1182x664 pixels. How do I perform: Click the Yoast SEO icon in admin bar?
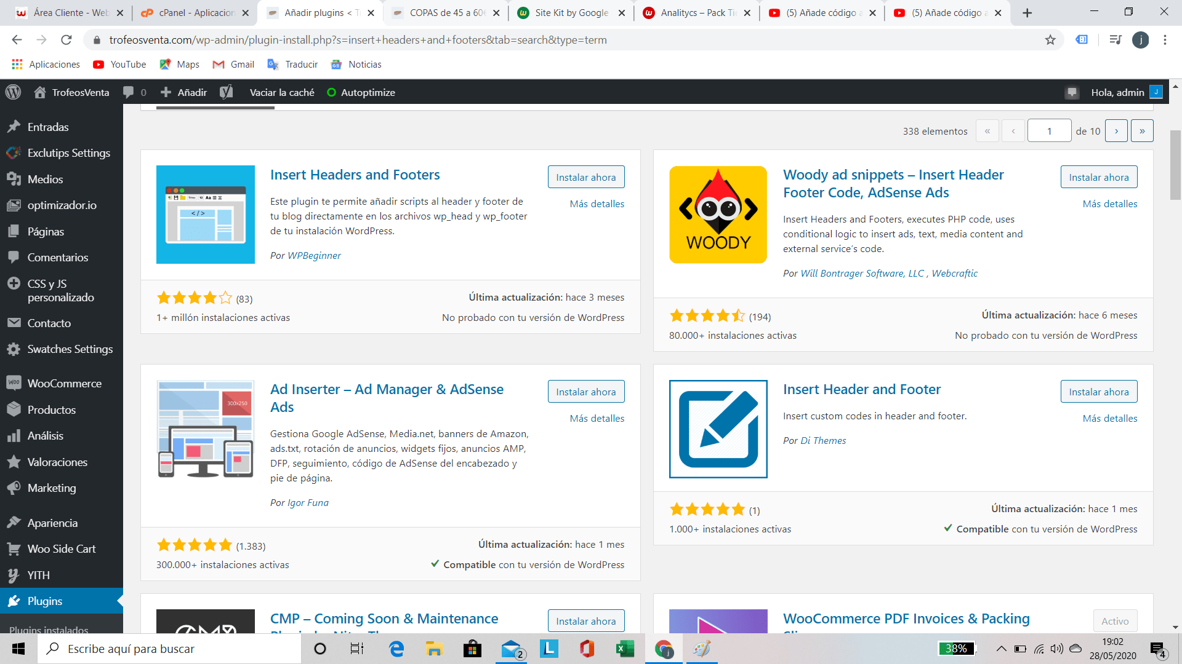[x=226, y=92]
